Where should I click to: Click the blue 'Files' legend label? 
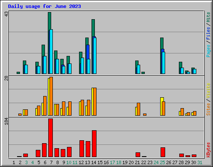[208, 33]
